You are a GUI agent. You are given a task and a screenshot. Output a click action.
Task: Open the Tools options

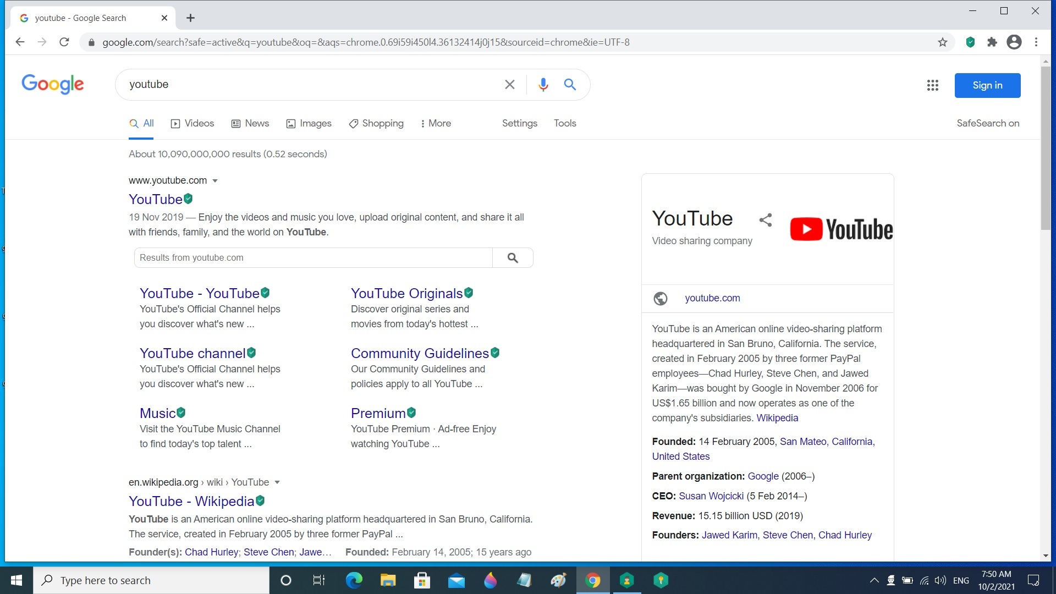(565, 123)
